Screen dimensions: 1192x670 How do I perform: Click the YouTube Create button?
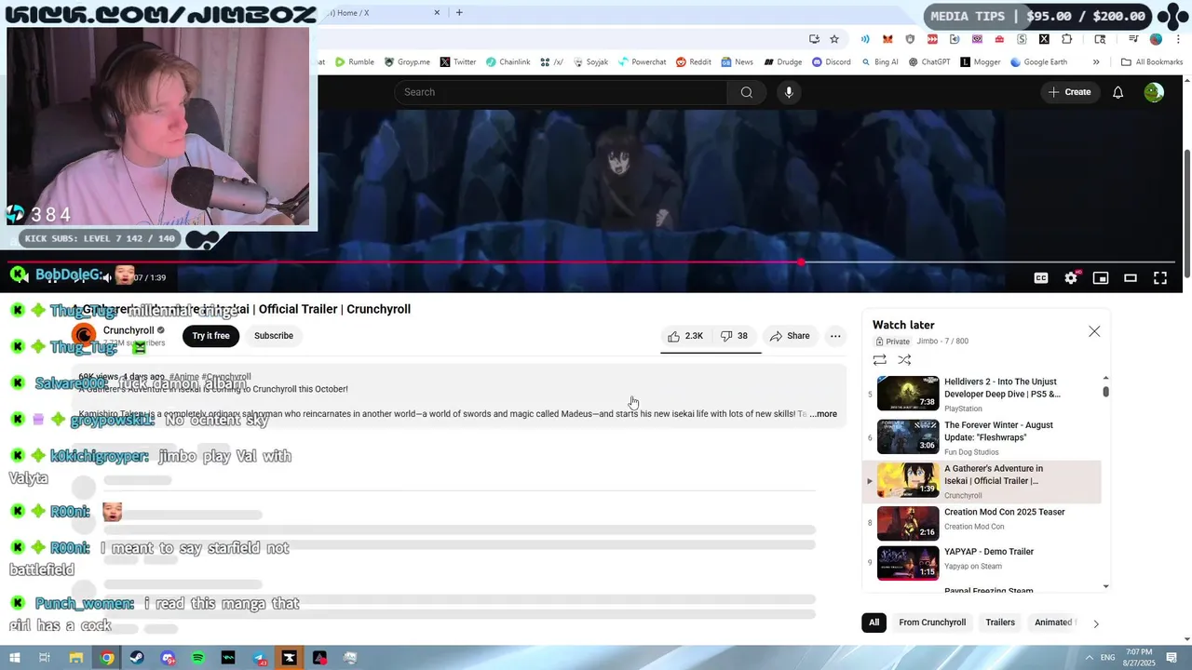(x=1069, y=92)
